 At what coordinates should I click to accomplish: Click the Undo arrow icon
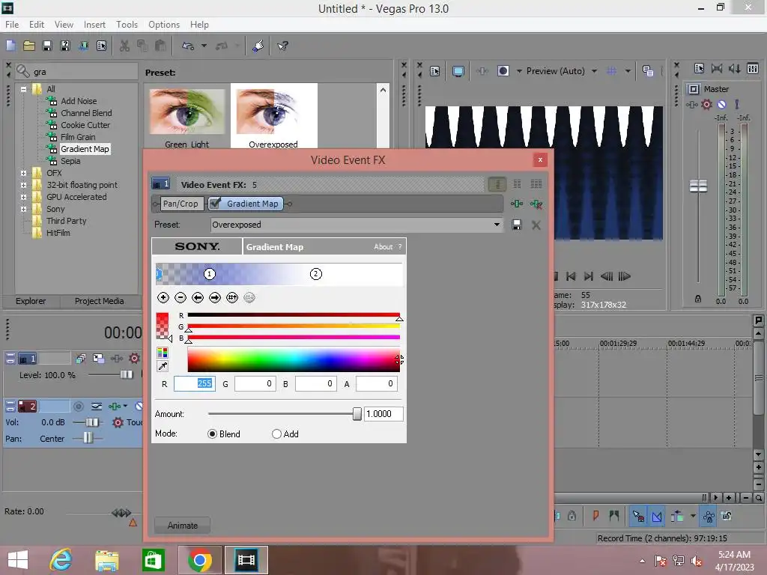point(188,46)
